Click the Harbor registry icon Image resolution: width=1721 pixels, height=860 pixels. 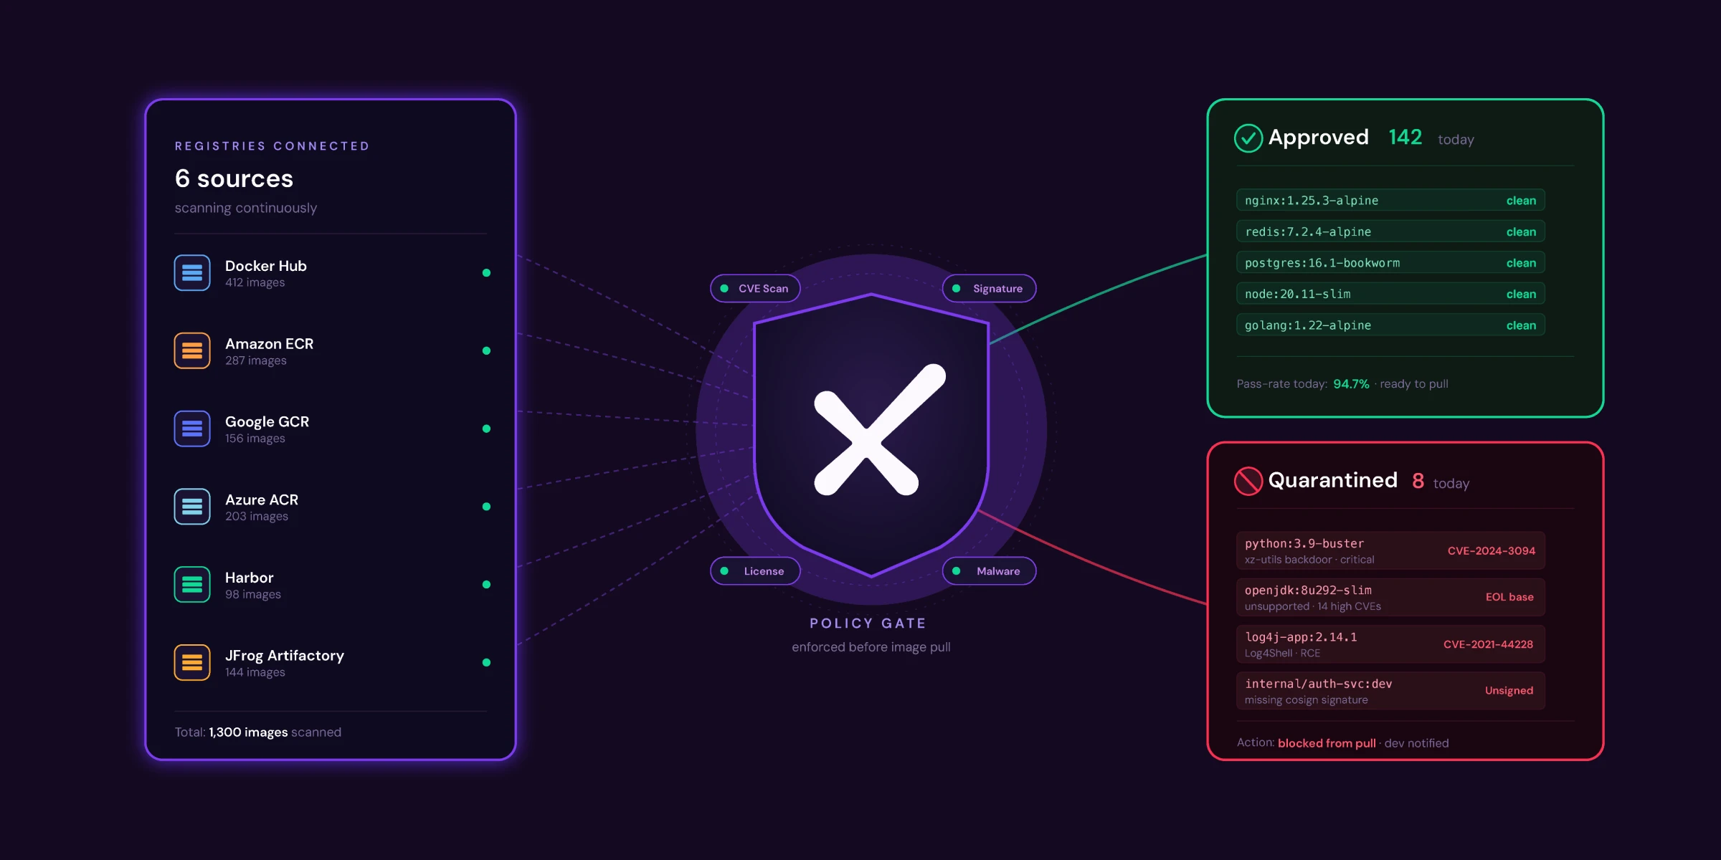click(x=192, y=584)
